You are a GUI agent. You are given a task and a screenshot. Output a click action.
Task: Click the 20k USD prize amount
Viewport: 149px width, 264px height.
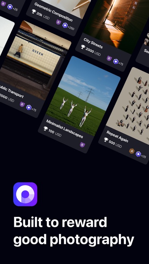tap(43, 16)
